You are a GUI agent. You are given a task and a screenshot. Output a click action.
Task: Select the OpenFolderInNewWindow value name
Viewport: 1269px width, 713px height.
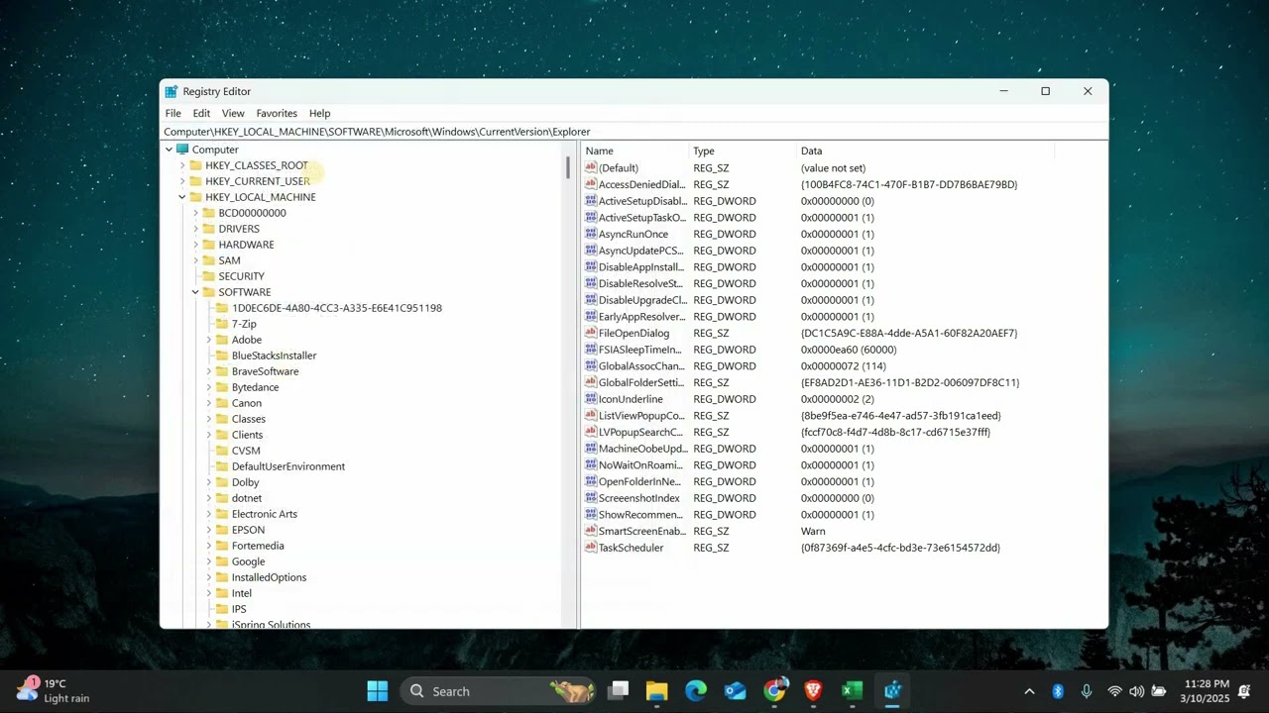tap(640, 481)
